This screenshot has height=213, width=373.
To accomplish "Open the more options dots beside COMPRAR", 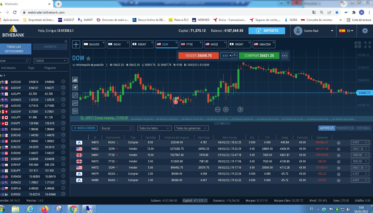I will [285, 56].
